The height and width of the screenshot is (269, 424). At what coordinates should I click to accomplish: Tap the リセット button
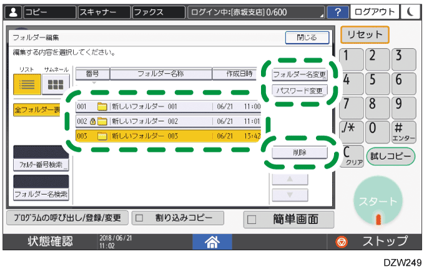pos(365,34)
